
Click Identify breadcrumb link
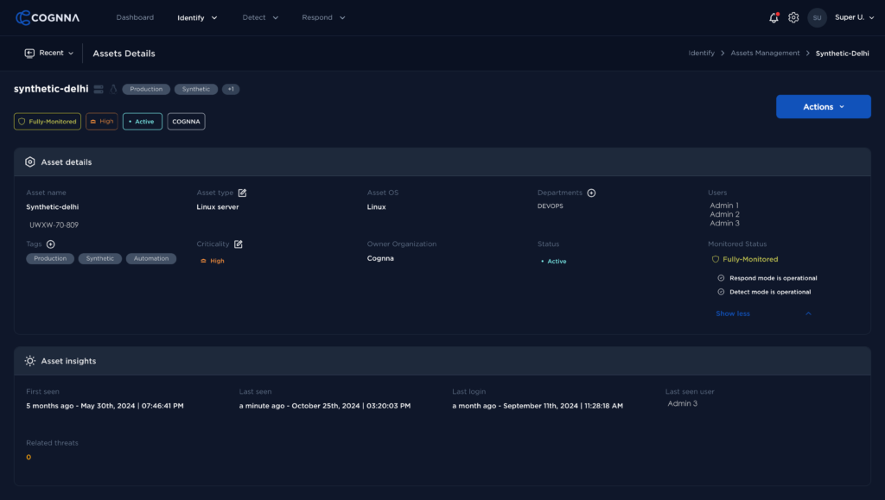coord(701,53)
